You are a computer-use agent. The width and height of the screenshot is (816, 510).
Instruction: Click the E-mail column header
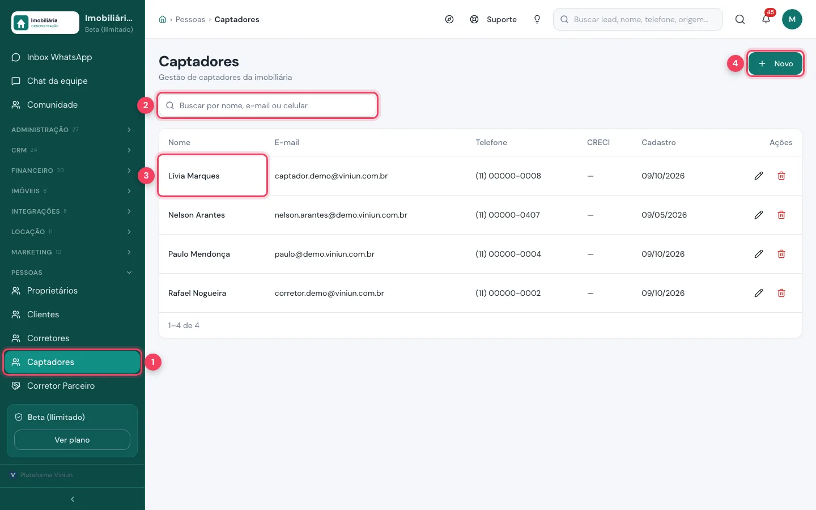point(287,142)
